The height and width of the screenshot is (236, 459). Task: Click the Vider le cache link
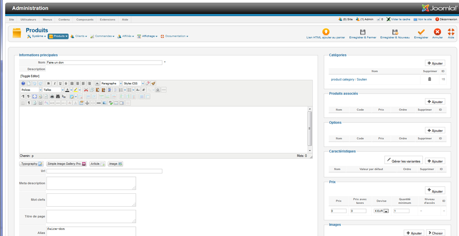coord(398,19)
